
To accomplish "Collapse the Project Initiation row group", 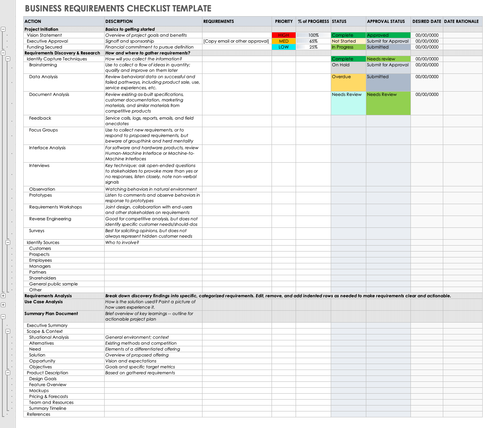I will 3,29.
